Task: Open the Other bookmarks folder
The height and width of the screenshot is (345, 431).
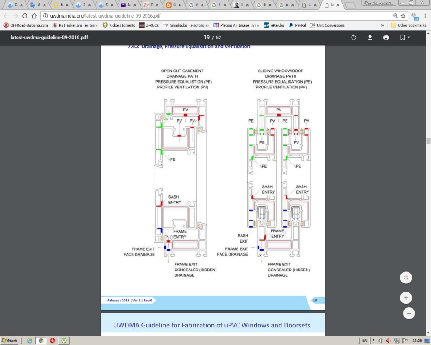Action: coord(408,26)
